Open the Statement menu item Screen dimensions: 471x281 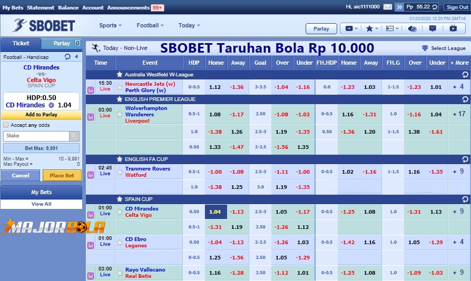41,7
